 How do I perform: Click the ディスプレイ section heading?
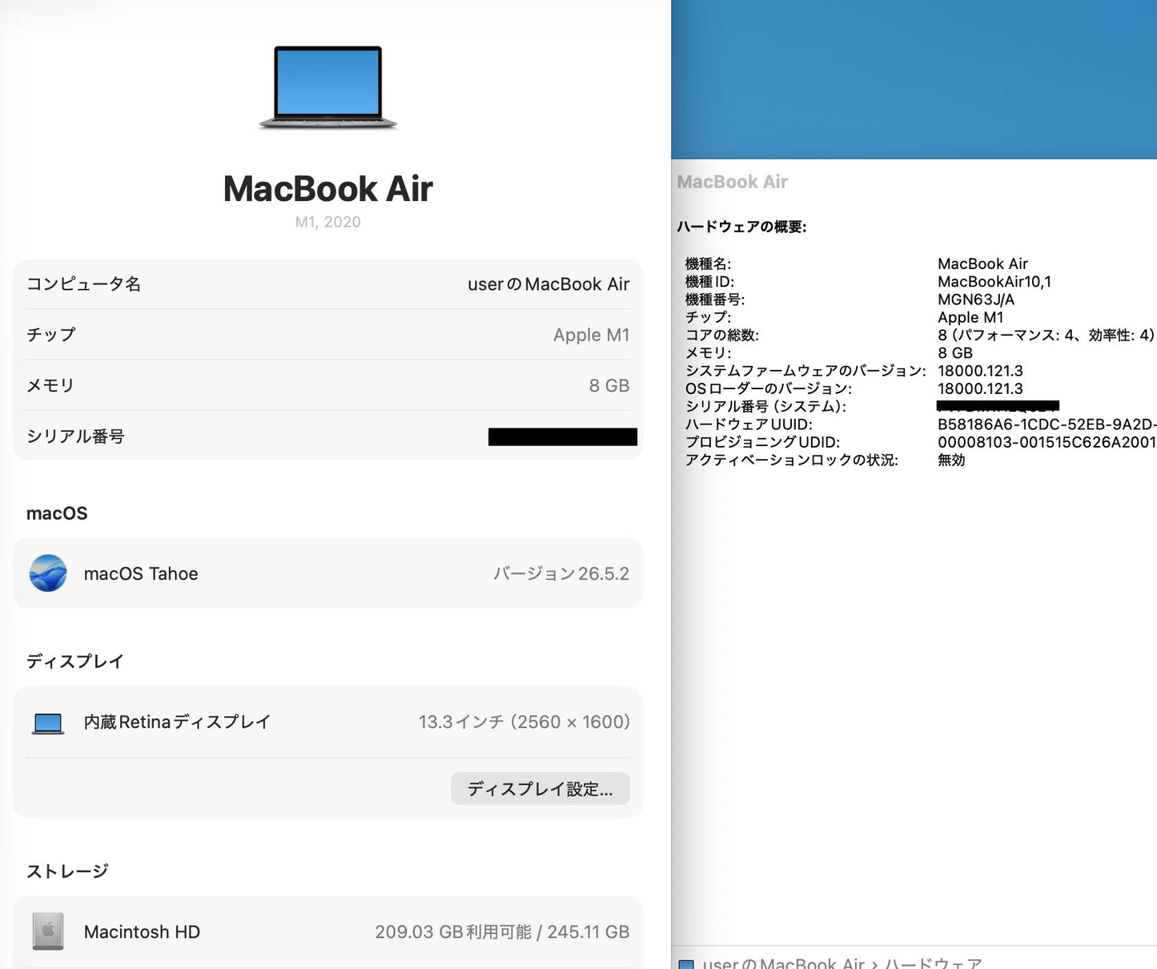tap(75, 661)
